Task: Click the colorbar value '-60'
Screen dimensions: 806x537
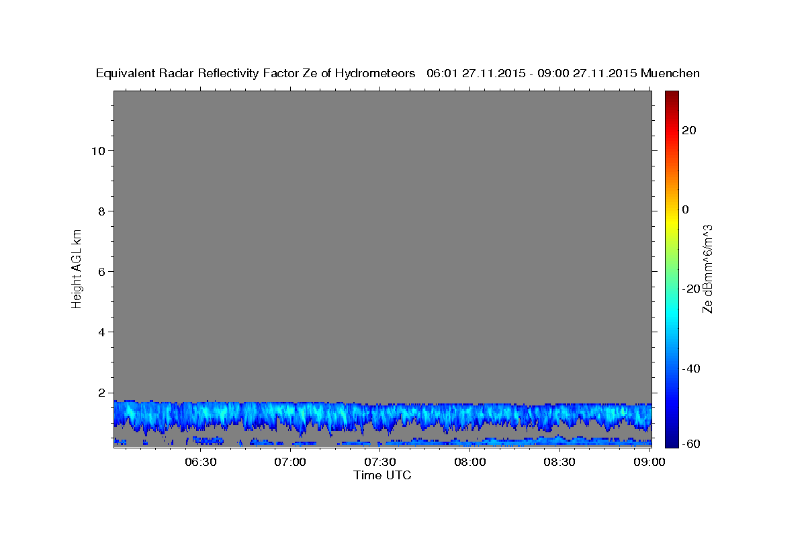Action: tap(692, 444)
